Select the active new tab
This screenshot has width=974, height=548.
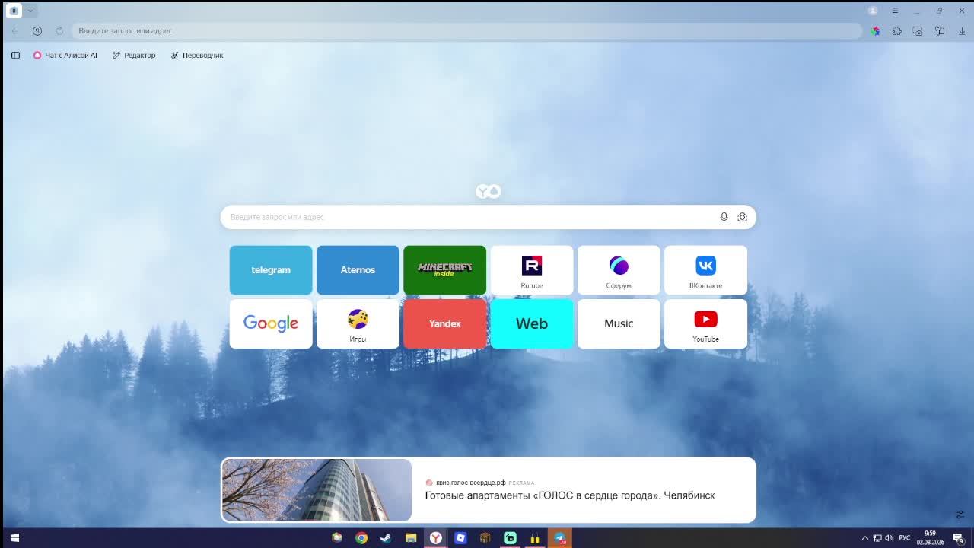click(x=14, y=11)
